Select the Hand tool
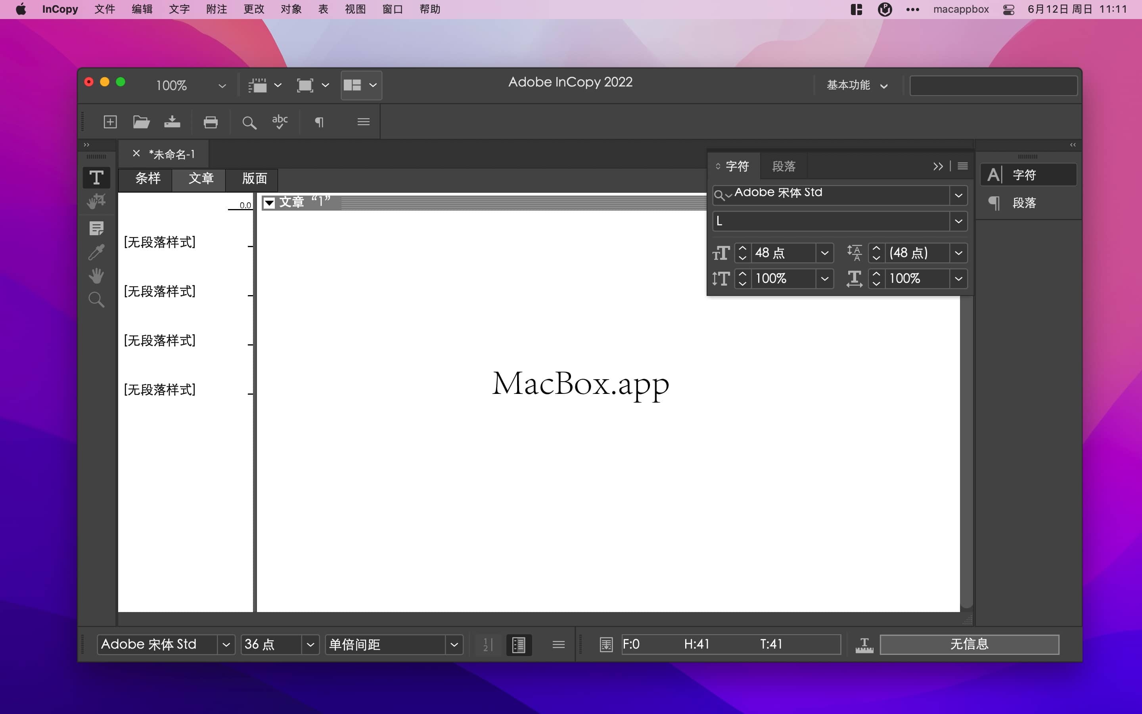The image size is (1142, 714). (96, 276)
